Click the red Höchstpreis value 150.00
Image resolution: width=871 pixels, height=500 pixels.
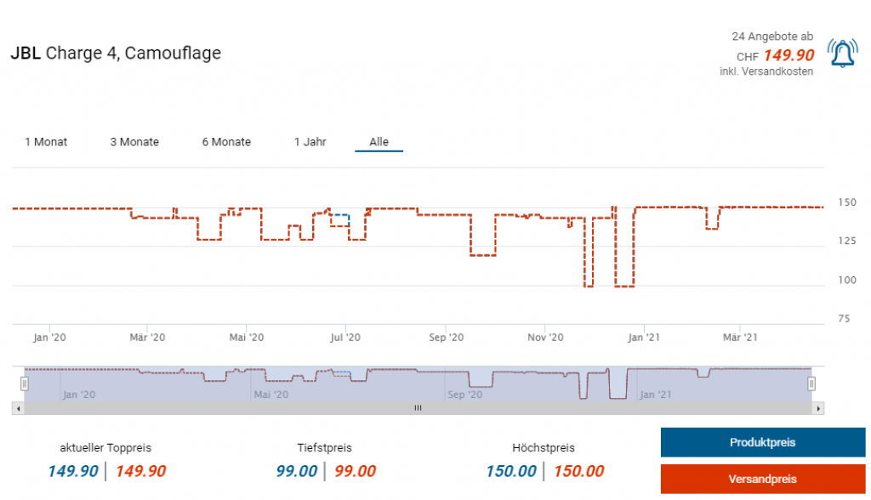point(578,471)
